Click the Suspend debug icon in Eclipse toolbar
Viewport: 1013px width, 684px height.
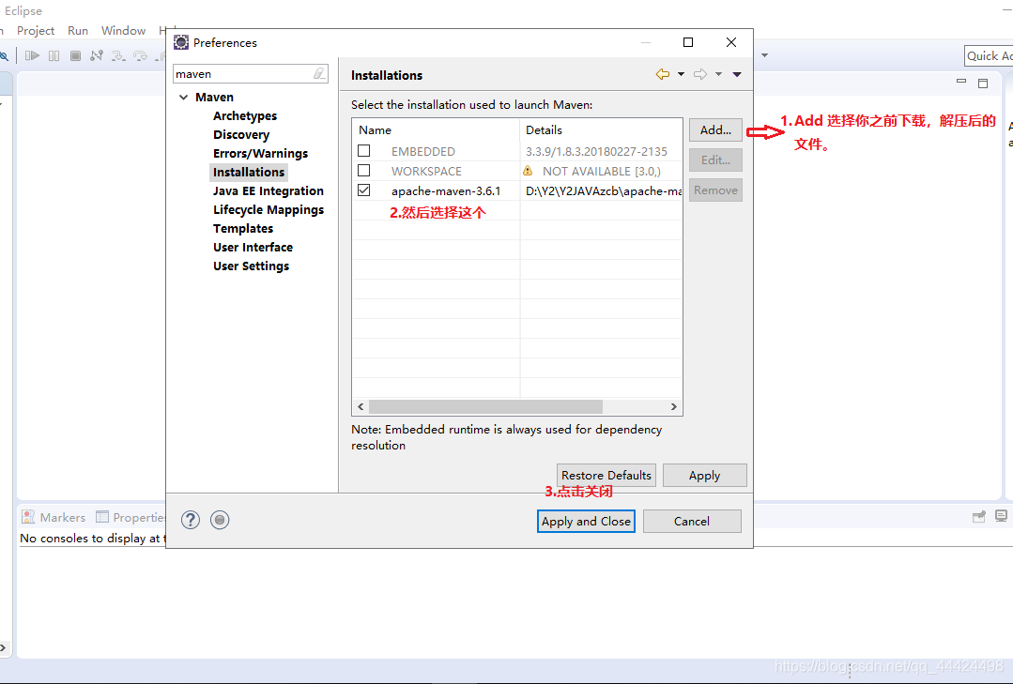(54, 56)
